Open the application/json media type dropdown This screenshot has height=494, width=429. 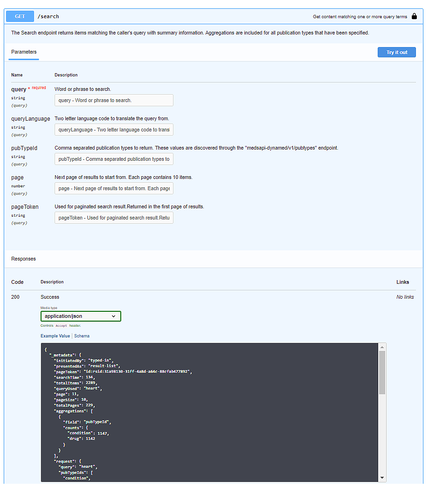coord(81,316)
